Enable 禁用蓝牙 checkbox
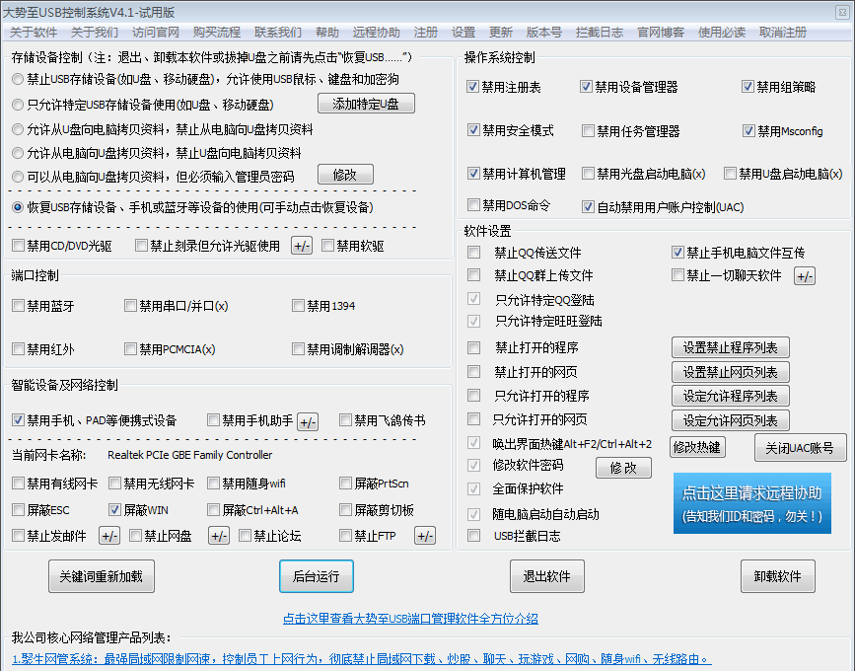 pyautogui.click(x=19, y=306)
